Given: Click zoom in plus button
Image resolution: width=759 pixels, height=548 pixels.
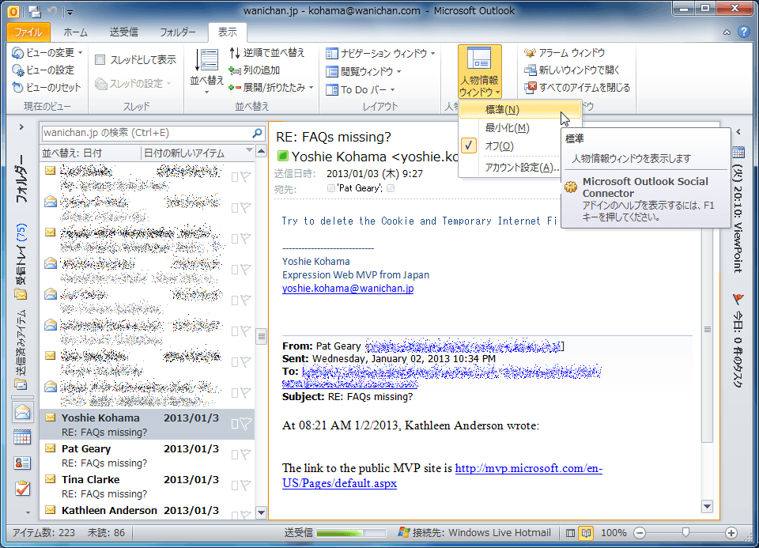Looking at the screenshot, I should (731, 533).
